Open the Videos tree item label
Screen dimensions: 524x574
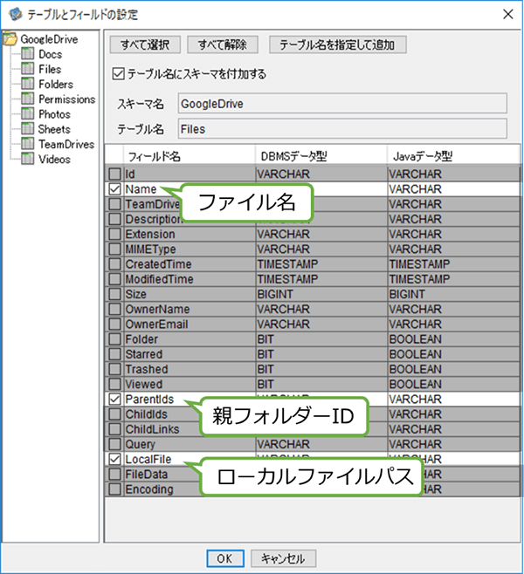tap(54, 160)
